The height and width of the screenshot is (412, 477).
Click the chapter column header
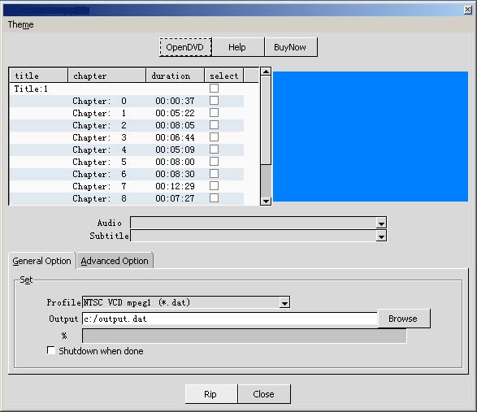click(106, 76)
